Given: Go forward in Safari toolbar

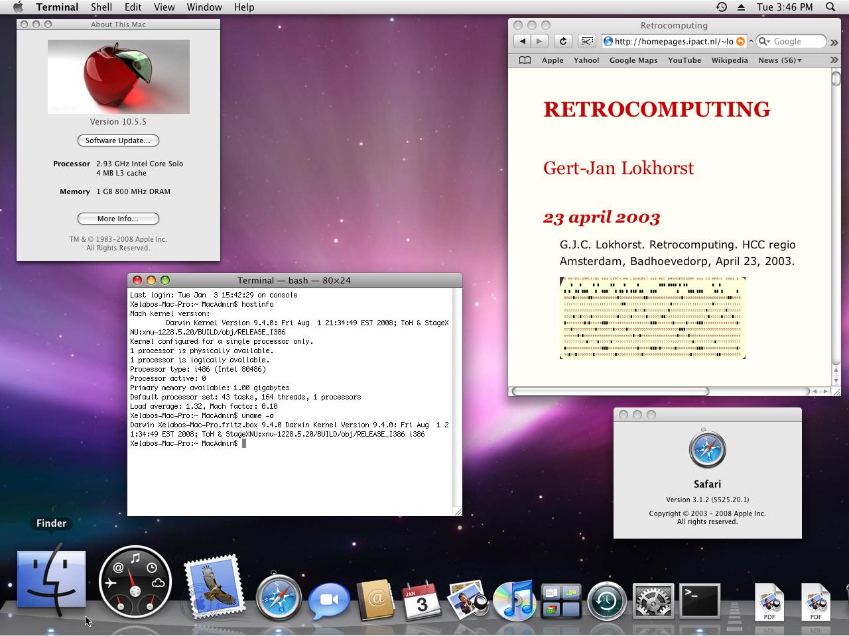Looking at the screenshot, I should click(x=539, y=41).
